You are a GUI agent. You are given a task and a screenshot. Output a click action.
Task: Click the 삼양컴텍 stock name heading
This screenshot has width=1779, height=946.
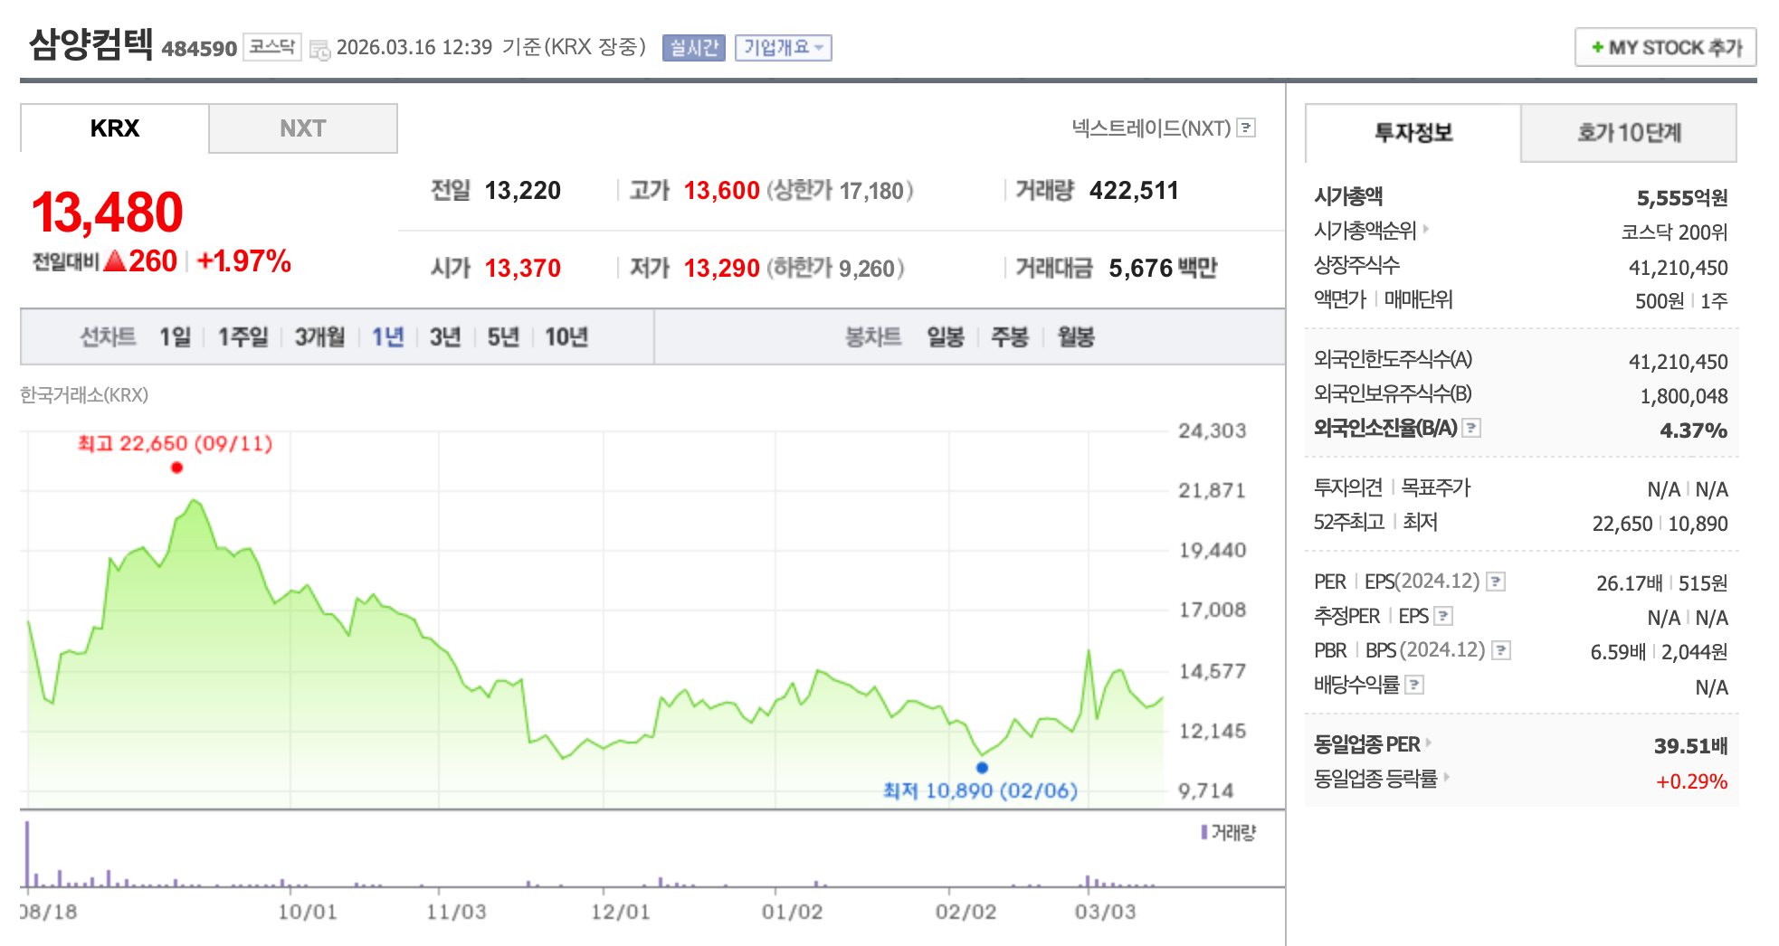click(x=90, y=44)
